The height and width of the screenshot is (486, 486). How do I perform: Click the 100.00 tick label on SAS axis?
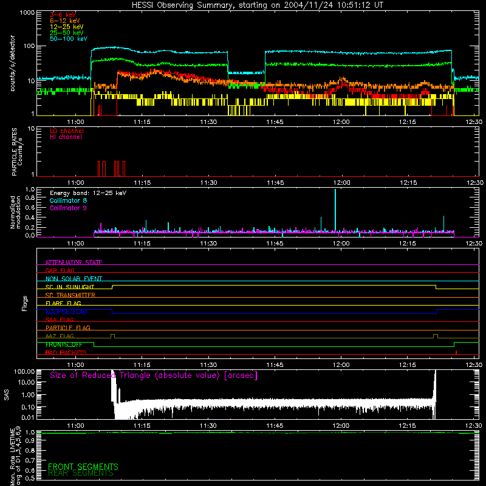point(24,371)
